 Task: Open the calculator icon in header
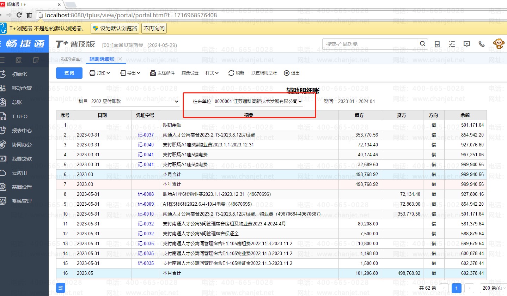pos(437,44)
